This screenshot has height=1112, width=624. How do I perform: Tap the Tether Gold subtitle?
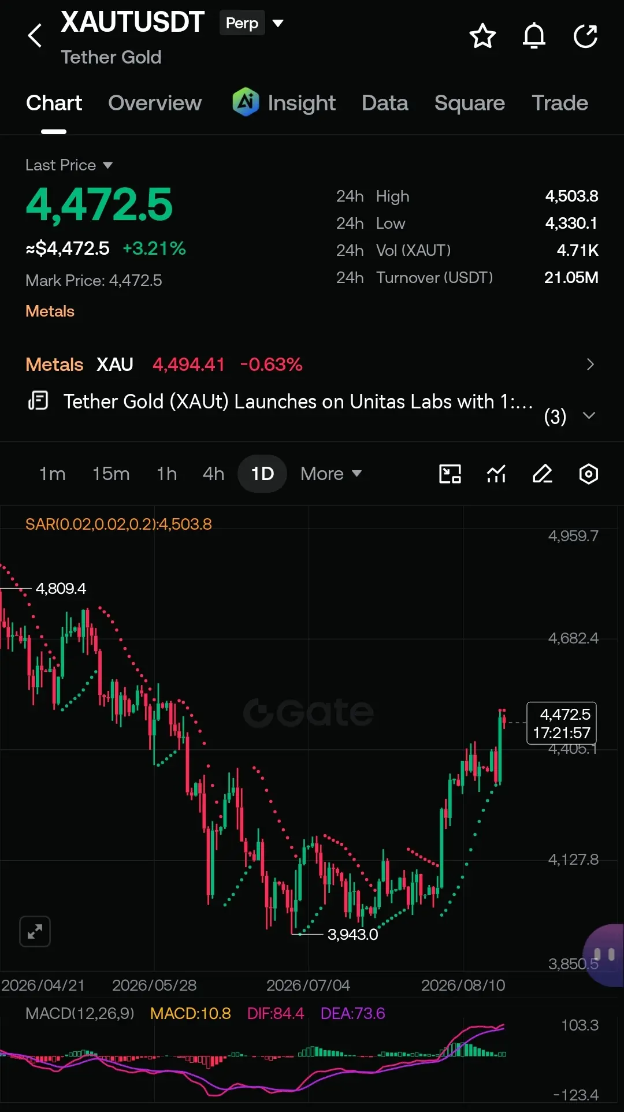[x=111, y=57]
